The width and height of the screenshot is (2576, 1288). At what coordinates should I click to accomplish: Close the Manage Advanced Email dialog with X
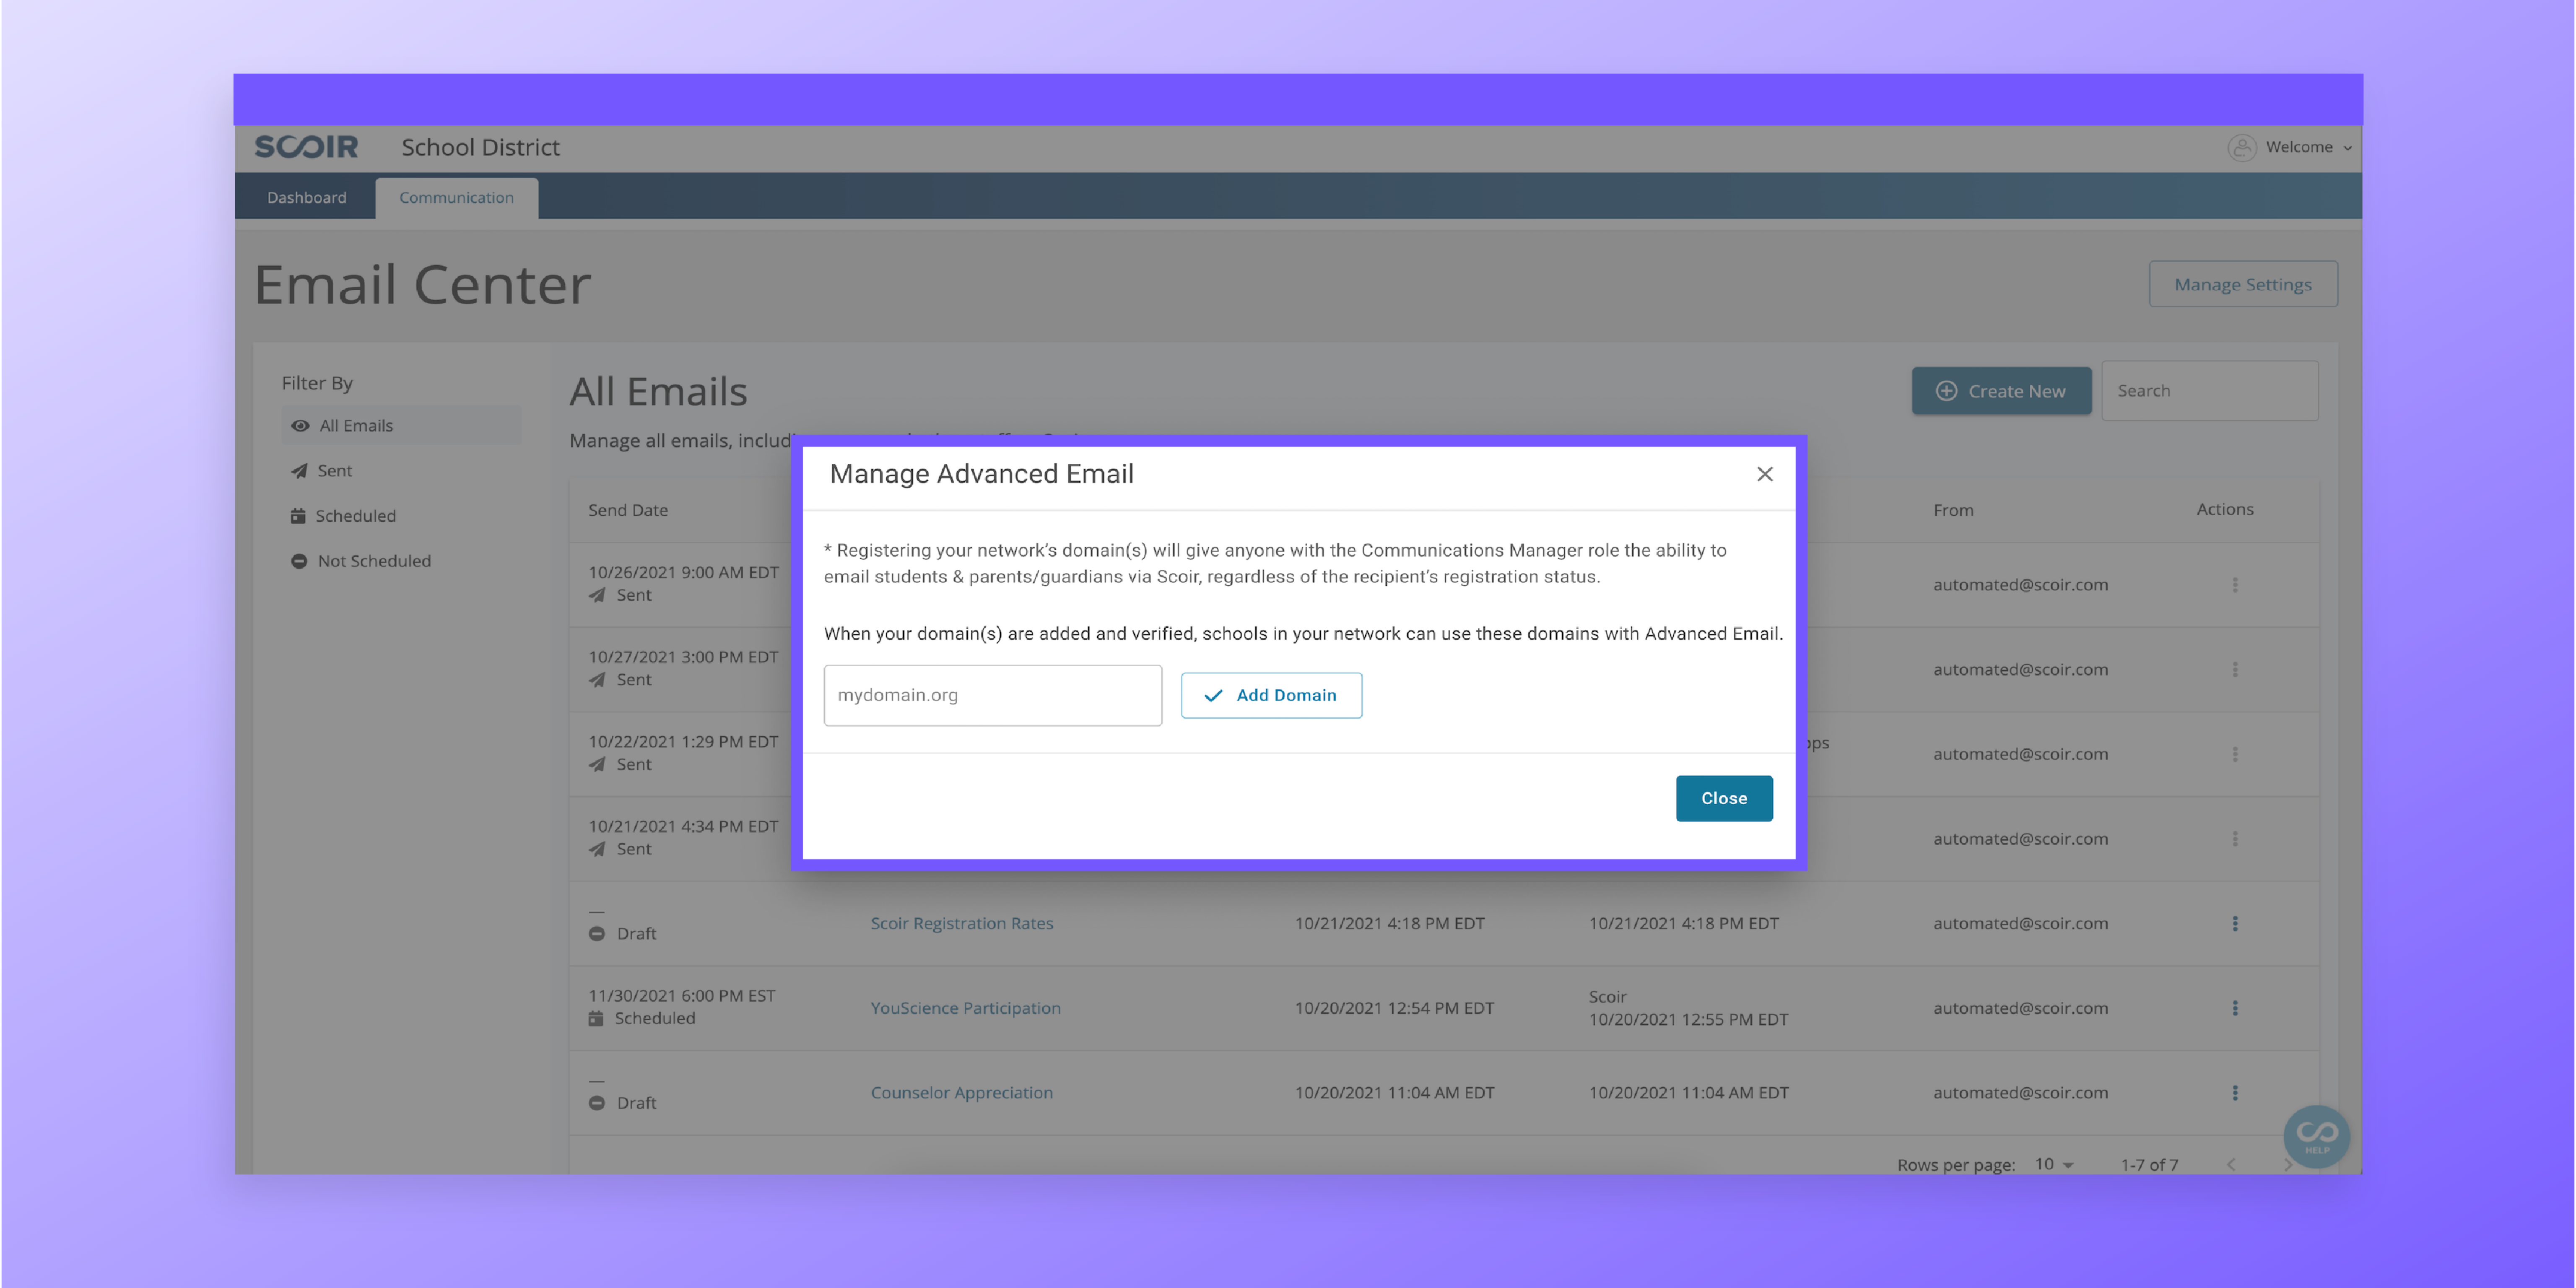coord(1765,474)
